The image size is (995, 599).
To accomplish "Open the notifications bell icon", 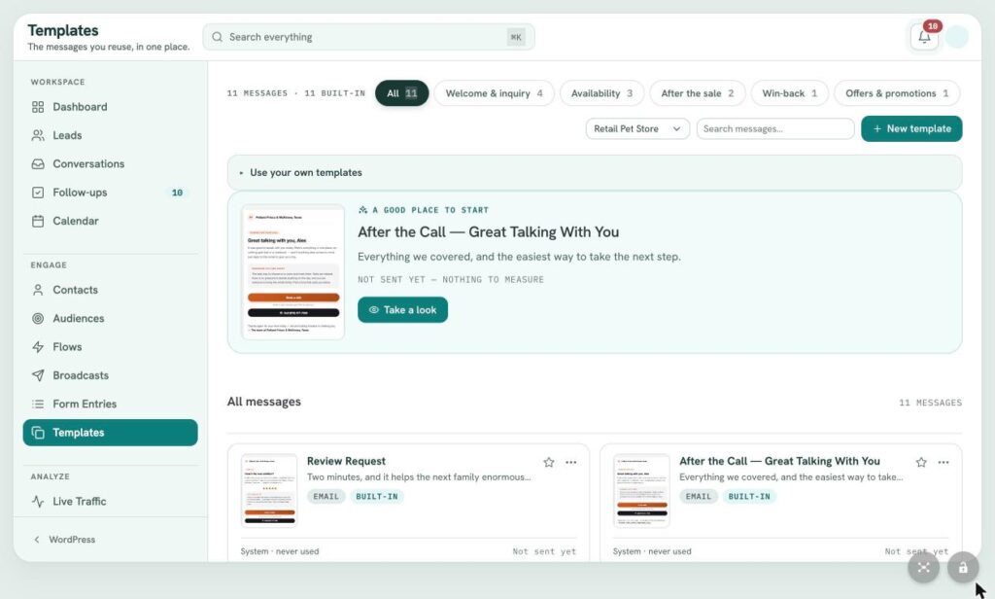I will [x=924, y=37].
